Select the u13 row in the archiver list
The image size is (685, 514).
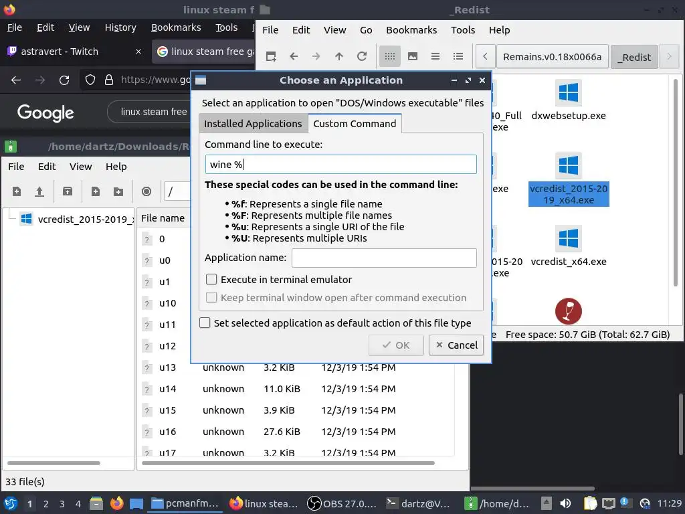[297, 367]
